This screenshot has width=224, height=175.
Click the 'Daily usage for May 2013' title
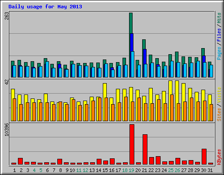point(45,7)
